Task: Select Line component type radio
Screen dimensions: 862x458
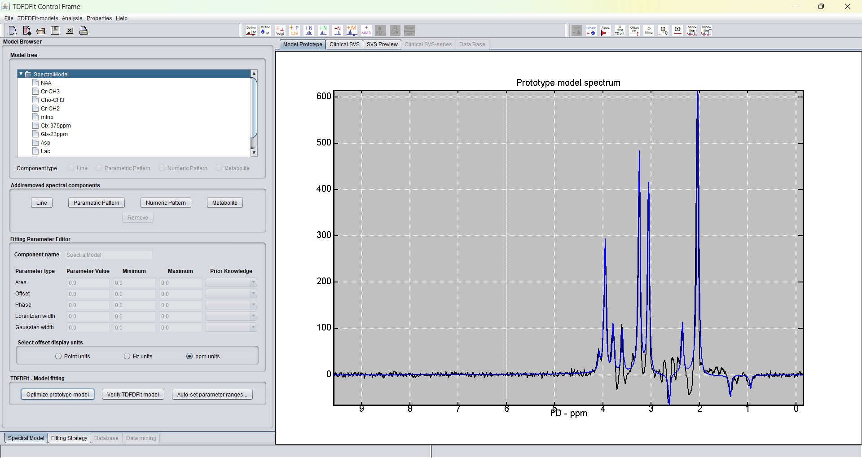Action: click(71, 168)
